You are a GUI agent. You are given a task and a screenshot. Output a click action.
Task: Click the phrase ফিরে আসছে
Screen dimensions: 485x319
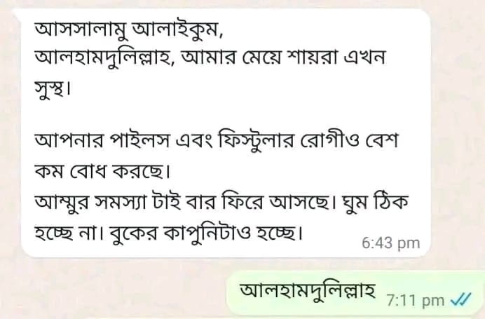(274, 202)
